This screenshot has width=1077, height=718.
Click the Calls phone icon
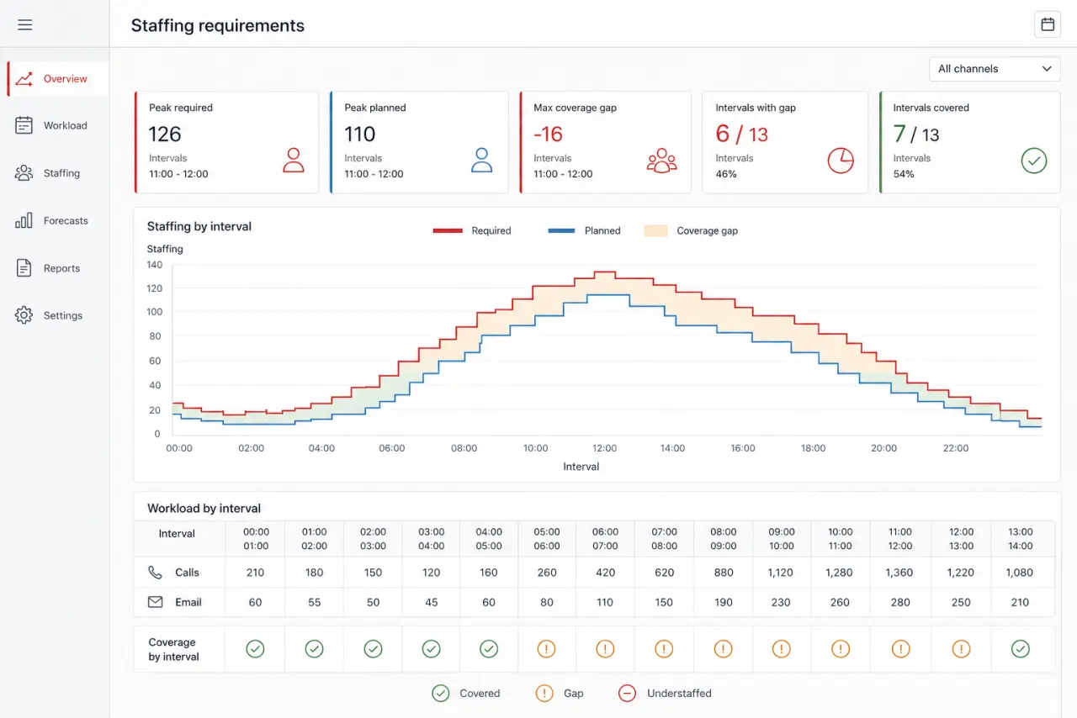pyautogui.click(x=155, y=573)
